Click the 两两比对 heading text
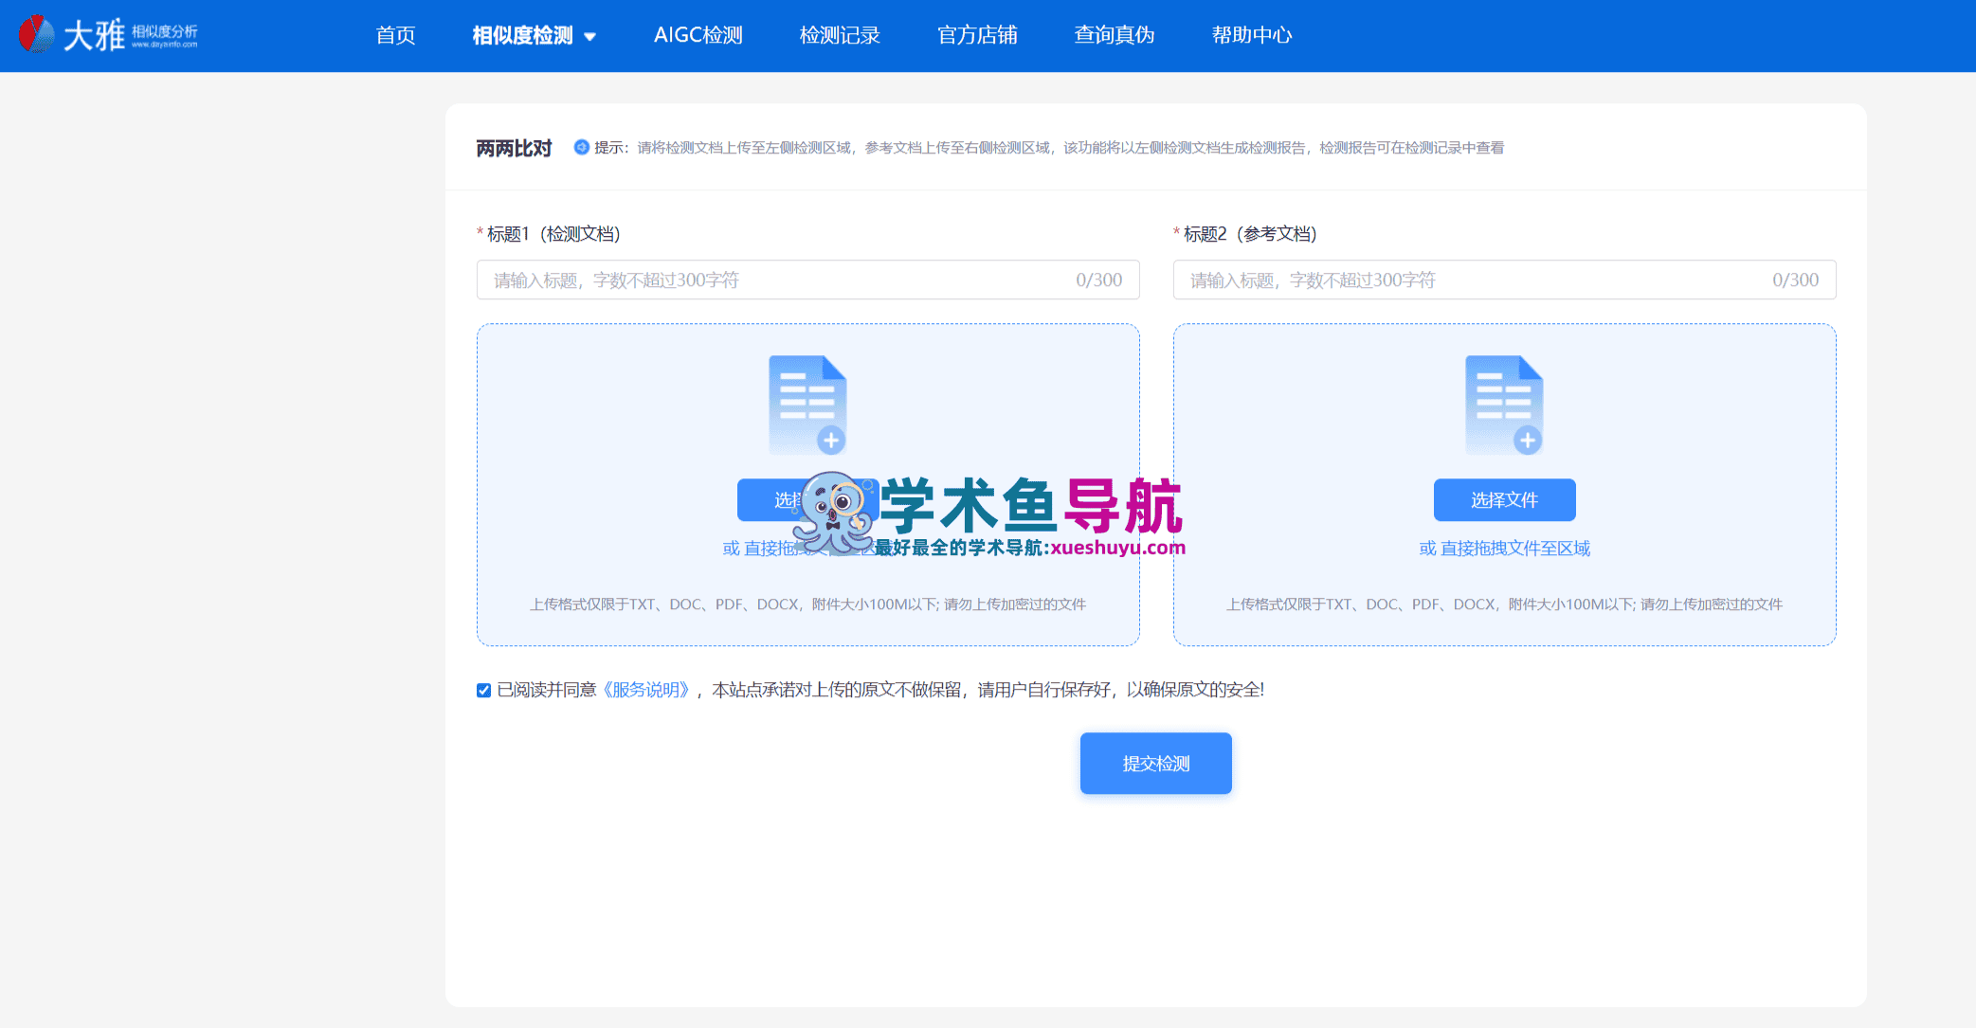This screenshot has height=1028, width=1976. point(514,148)
